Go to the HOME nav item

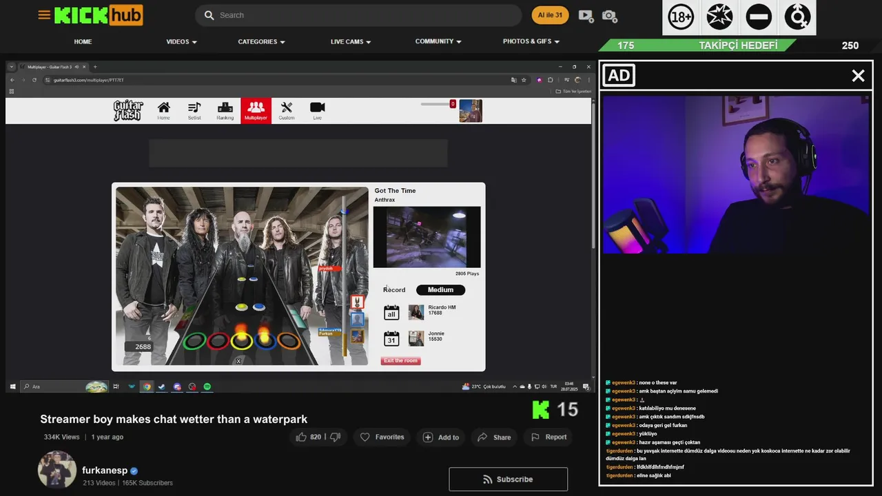click(x=83, y=42)
